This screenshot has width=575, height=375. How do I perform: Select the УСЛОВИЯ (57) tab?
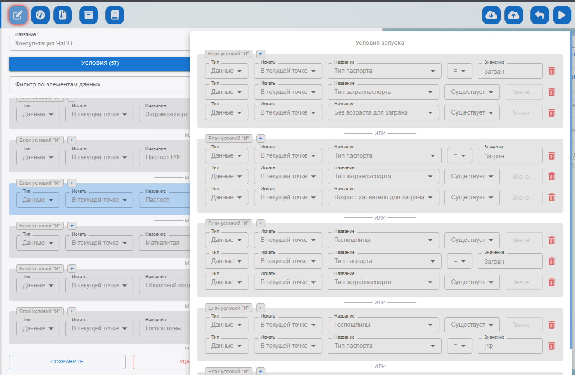pos(100,63)
